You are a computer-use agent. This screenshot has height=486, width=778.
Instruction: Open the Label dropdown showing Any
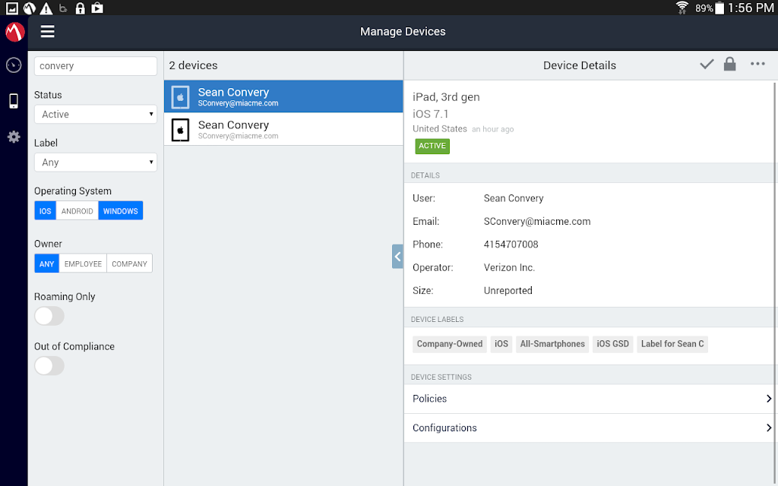click(96, 163)
